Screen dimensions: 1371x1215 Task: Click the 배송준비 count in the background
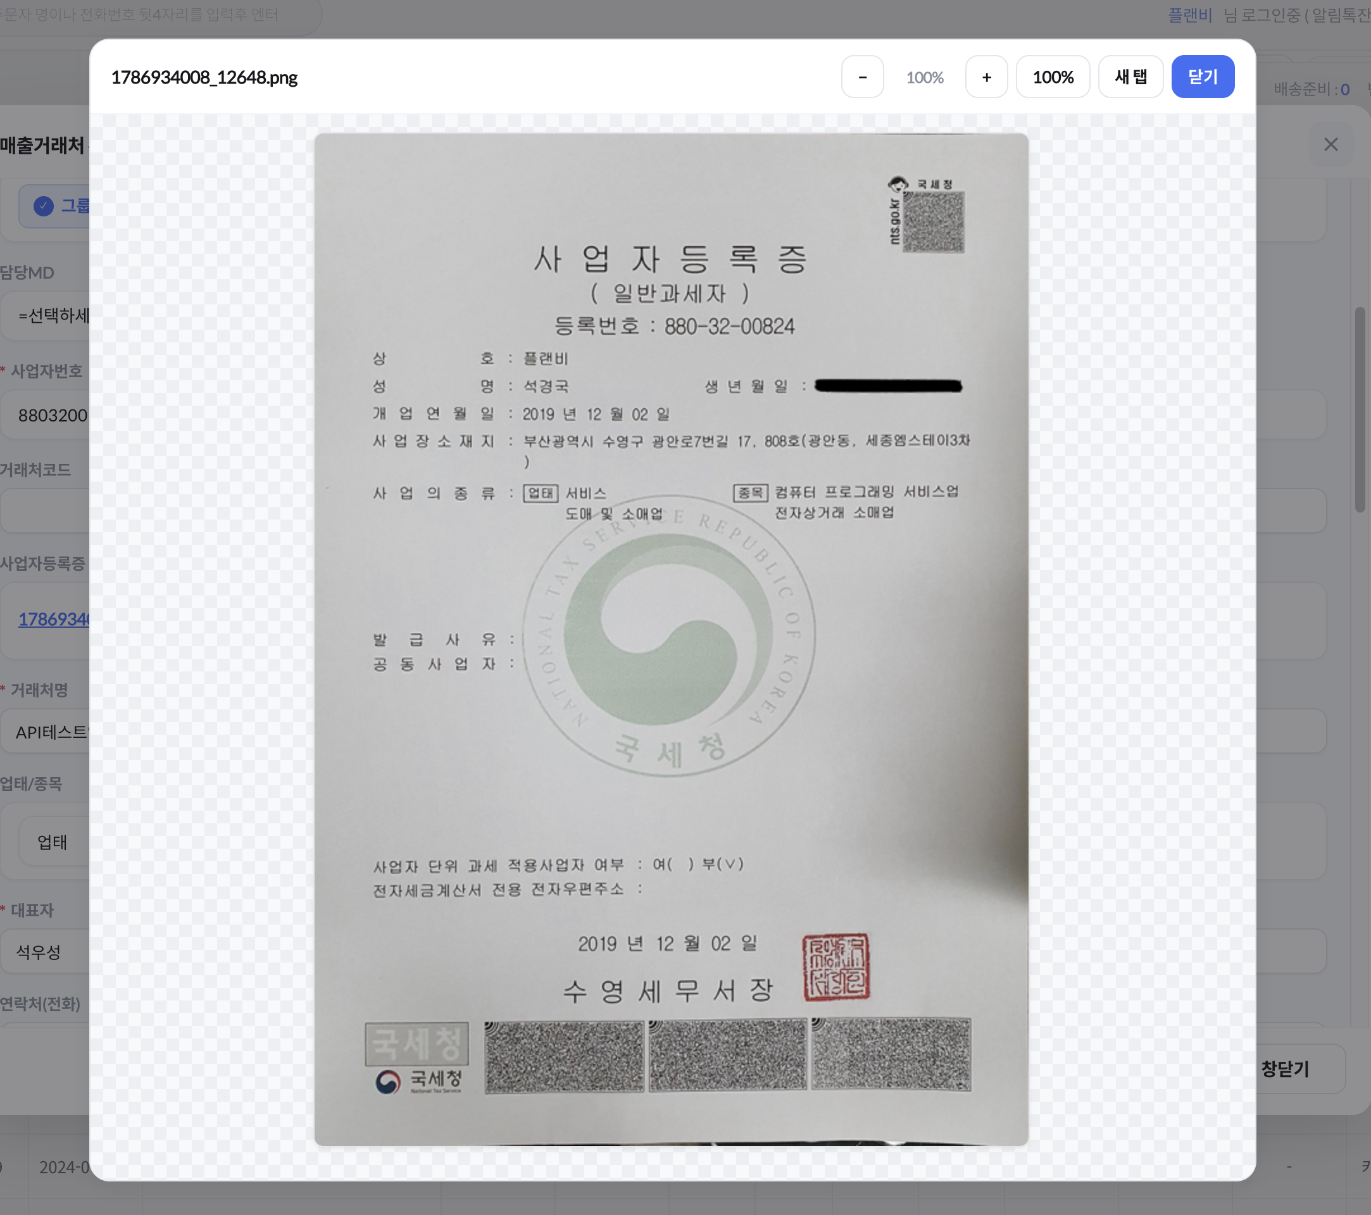pyautogui.click(x=1312, y=89)
